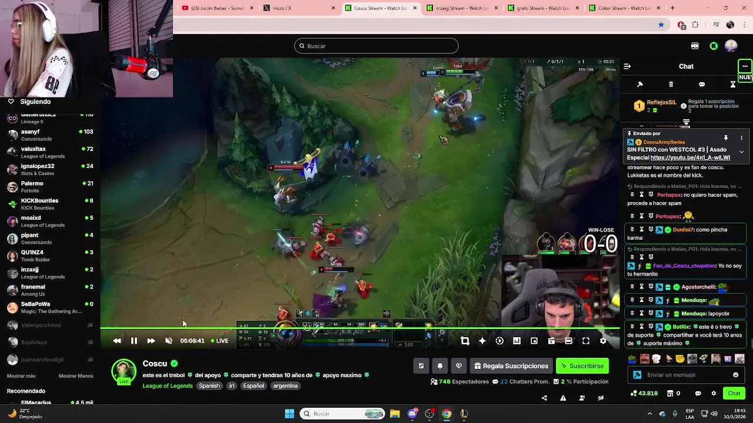753x423 pixels.
Task: Open playback speed icon in player
Action: click(499, 341)
